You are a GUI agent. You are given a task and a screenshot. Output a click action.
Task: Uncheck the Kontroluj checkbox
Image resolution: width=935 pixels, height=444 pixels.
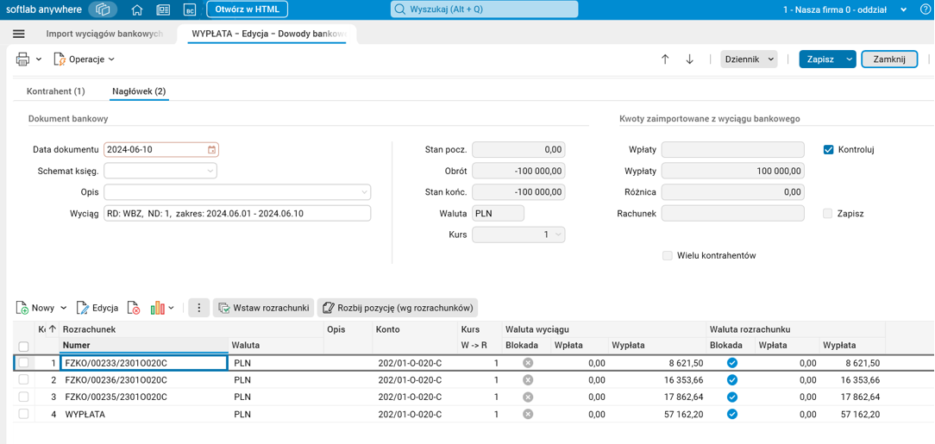pyautogui.click(x=828, y=150)
